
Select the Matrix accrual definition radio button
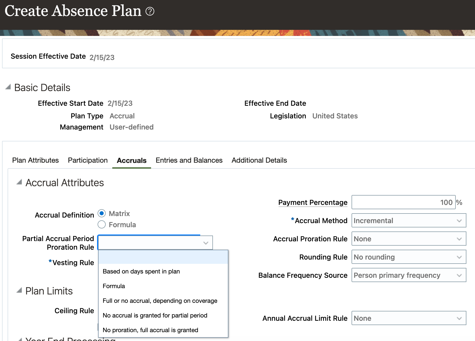pos(102,214)
